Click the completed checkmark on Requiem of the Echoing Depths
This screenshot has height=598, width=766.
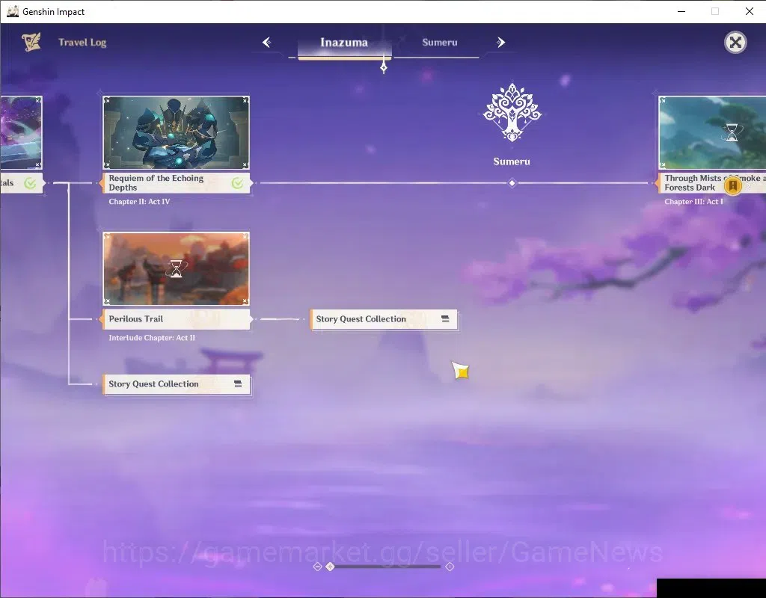(237, 183)
